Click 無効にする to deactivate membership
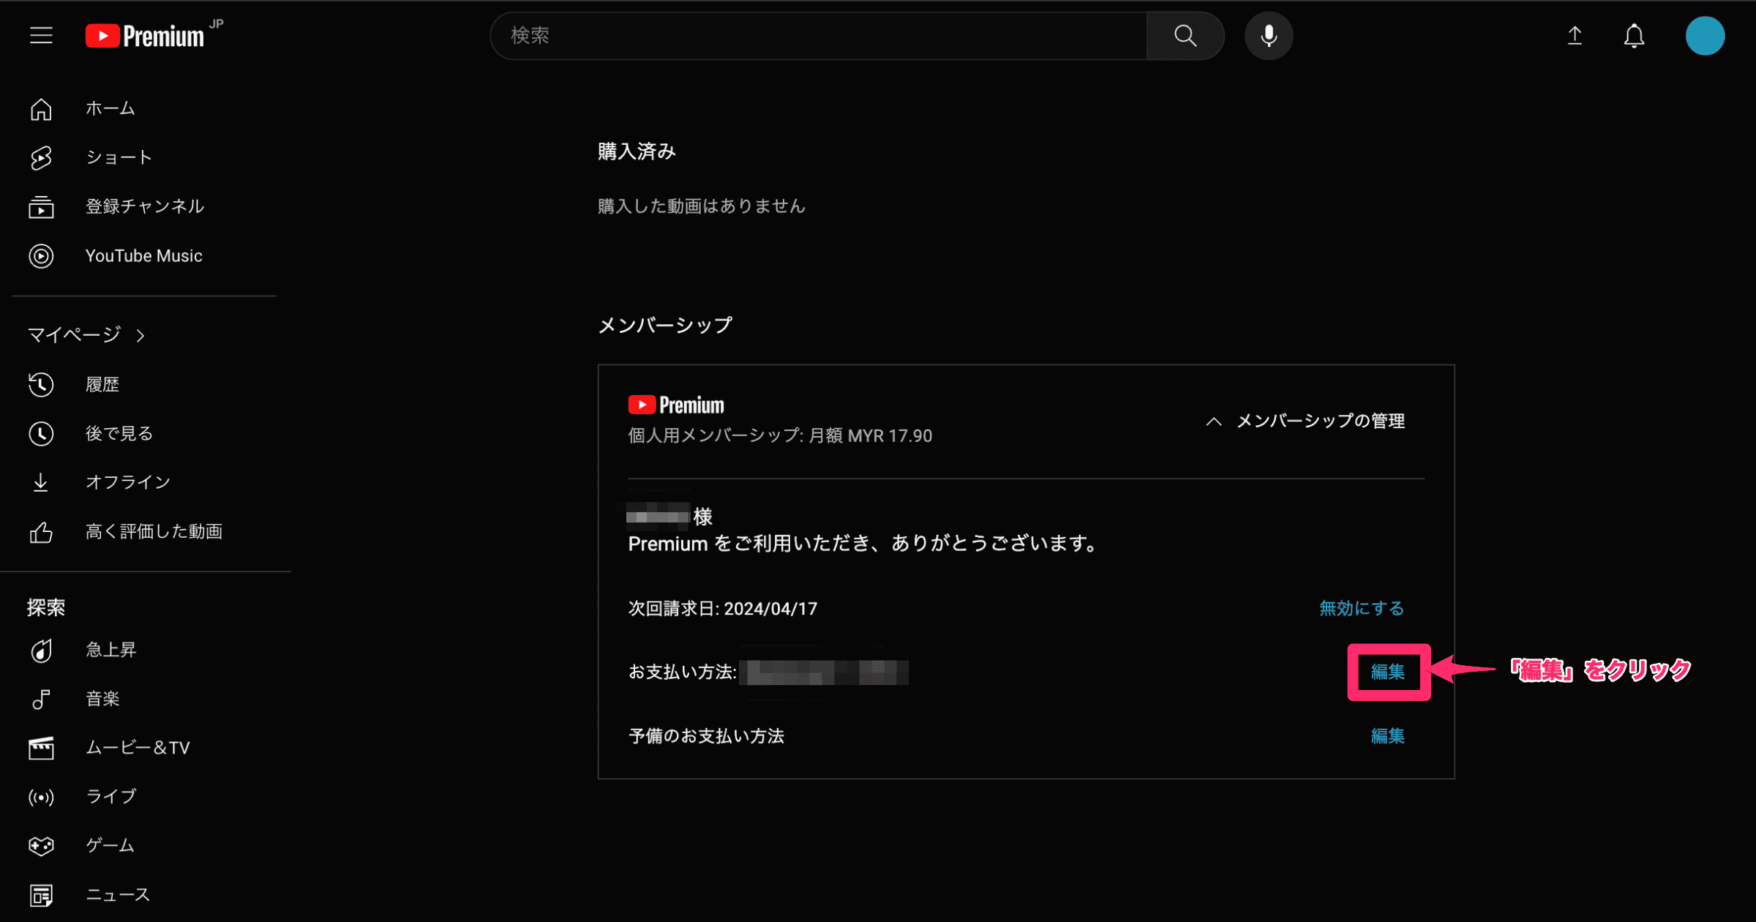The image size is (1756, 922). [x=1361, y=608]
